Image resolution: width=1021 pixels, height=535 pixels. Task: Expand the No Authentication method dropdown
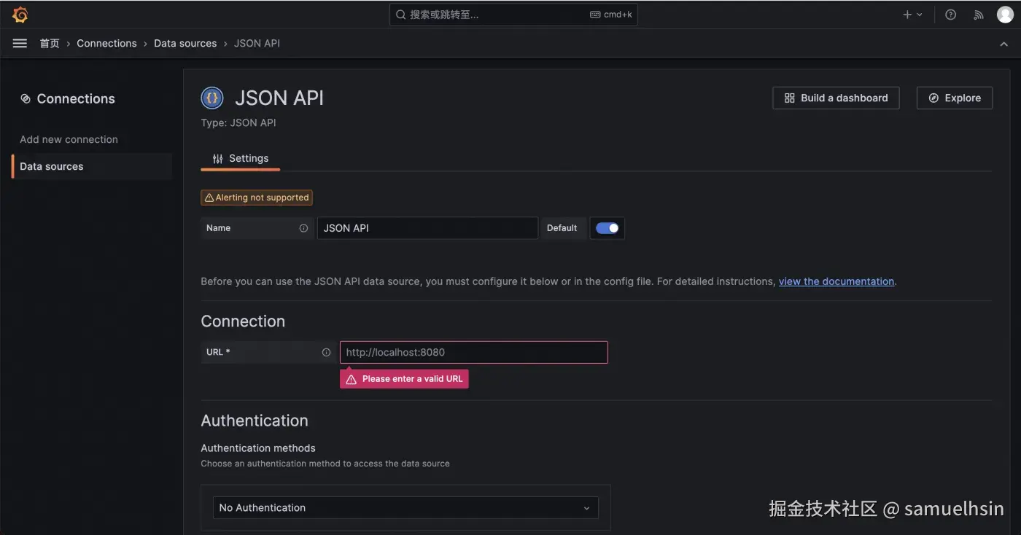pyautogui.click(x=405, y=508)
